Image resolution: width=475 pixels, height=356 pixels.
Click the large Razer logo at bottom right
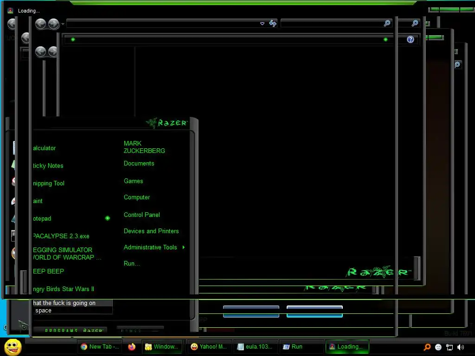379,272
